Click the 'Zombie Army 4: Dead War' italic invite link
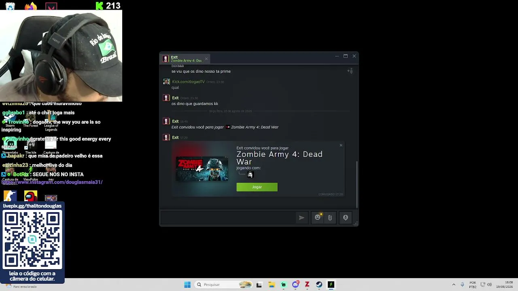This screenshot has height=291, width=518. [x=255, y=127]
